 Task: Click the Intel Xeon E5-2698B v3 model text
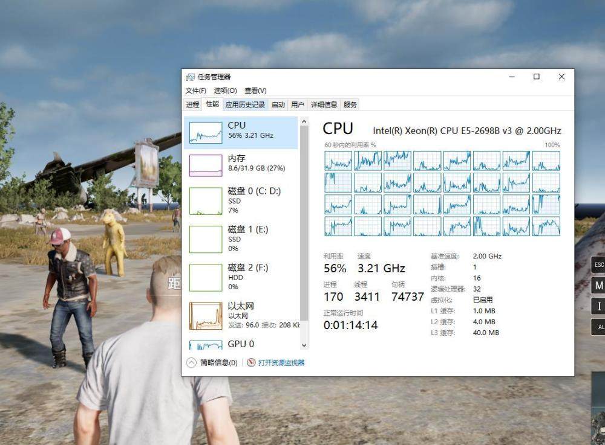pos(467,131)
